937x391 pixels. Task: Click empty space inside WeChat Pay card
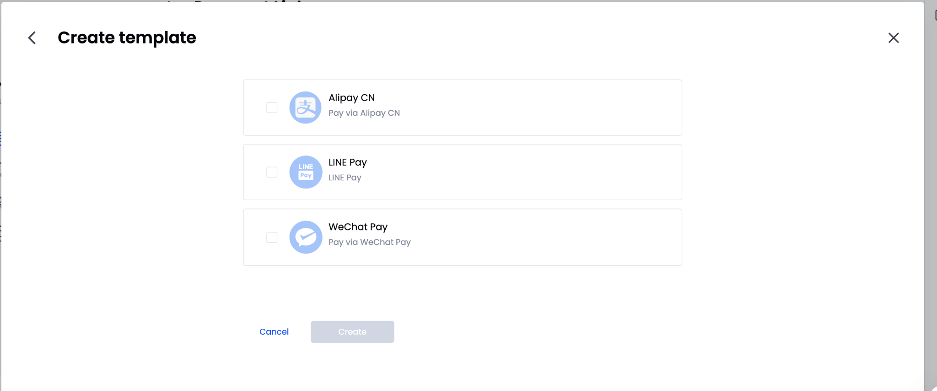tap(549, 237)
